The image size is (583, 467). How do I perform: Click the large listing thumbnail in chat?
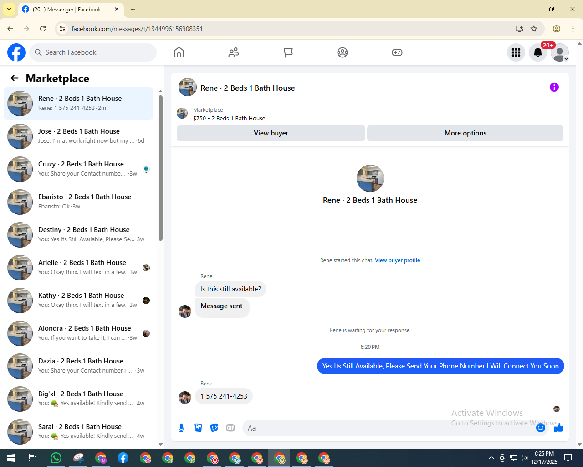[x=370, y=178]
